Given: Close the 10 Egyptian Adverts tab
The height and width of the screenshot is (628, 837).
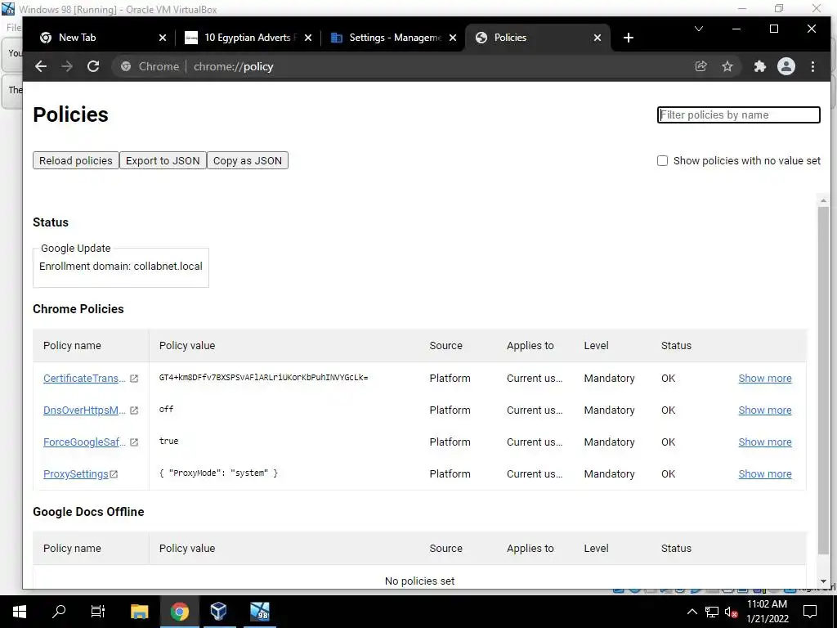Looking at the screenshot, I should (308, 38).
